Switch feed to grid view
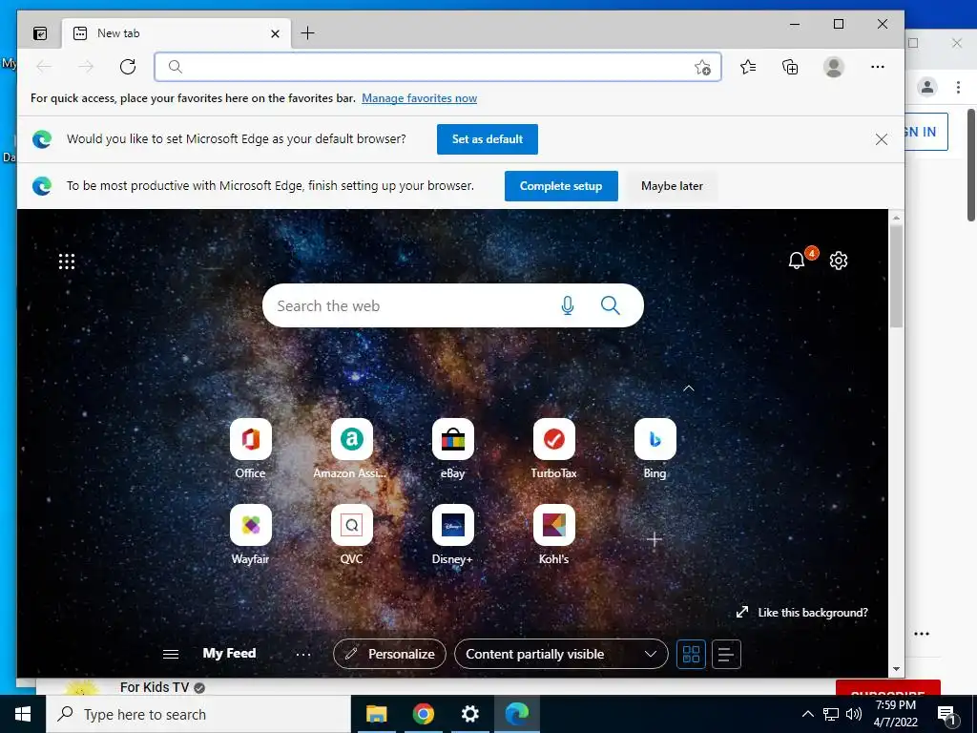This screenshot has height=733, width=977. (691, 654)
